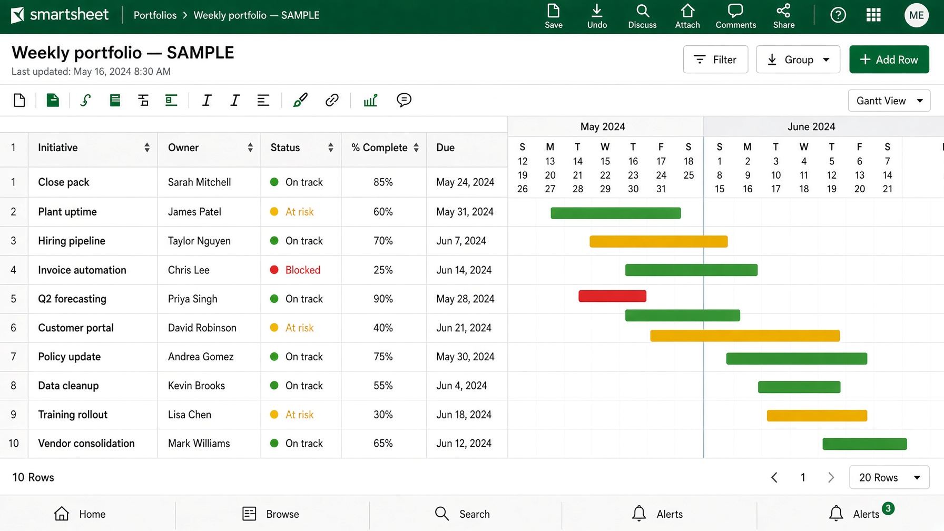Open the Group dropdown
This screenshot has width=944, height=531.
(798, 60)
